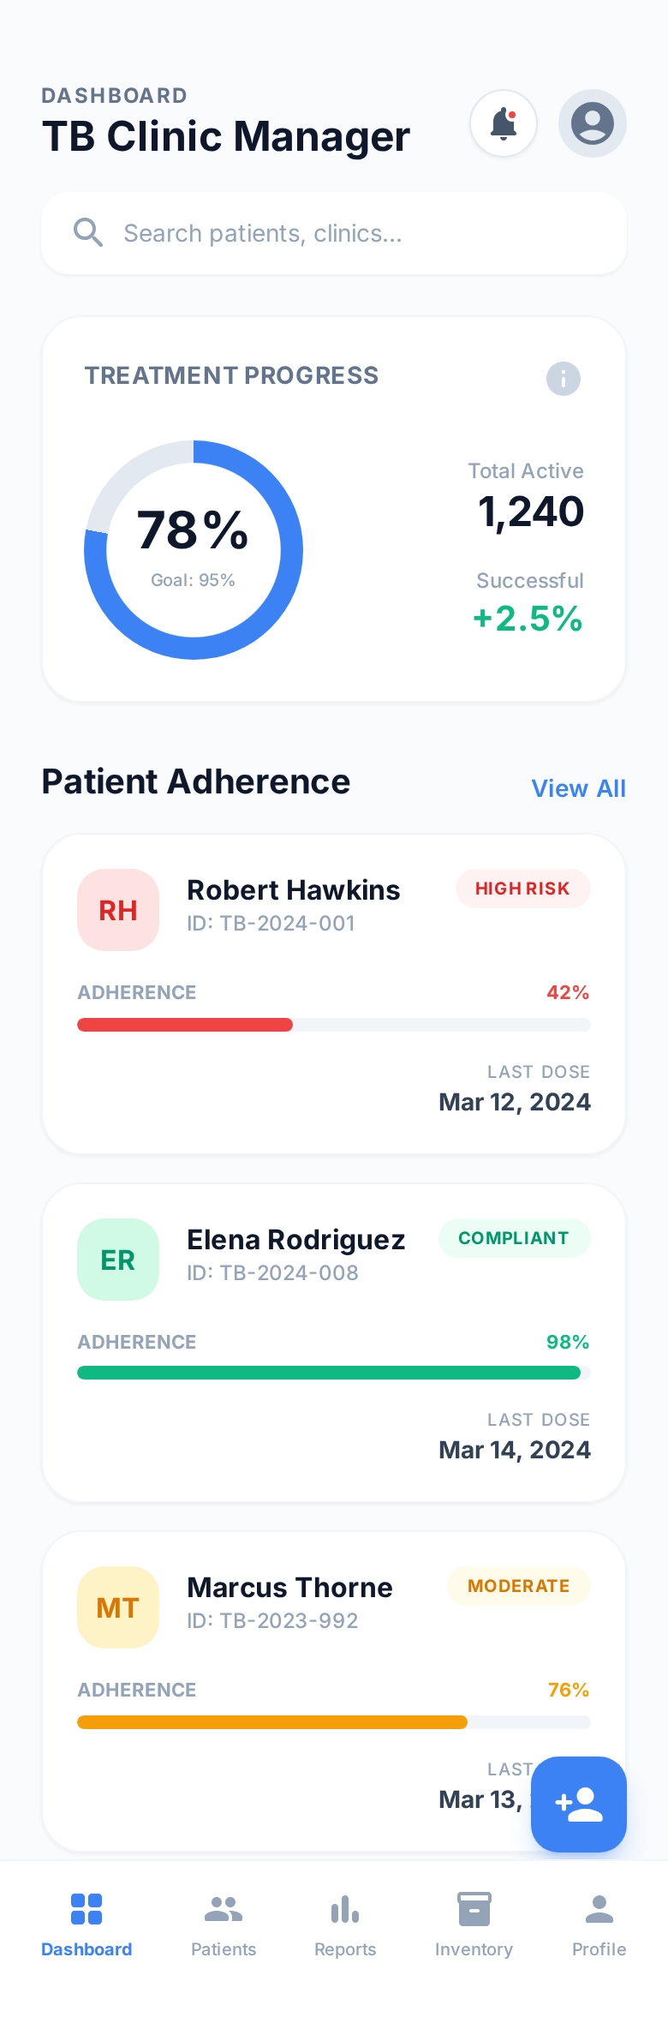Open Inventory box icon in navigation
The image size is (668, 2017).
point(474,1909)
